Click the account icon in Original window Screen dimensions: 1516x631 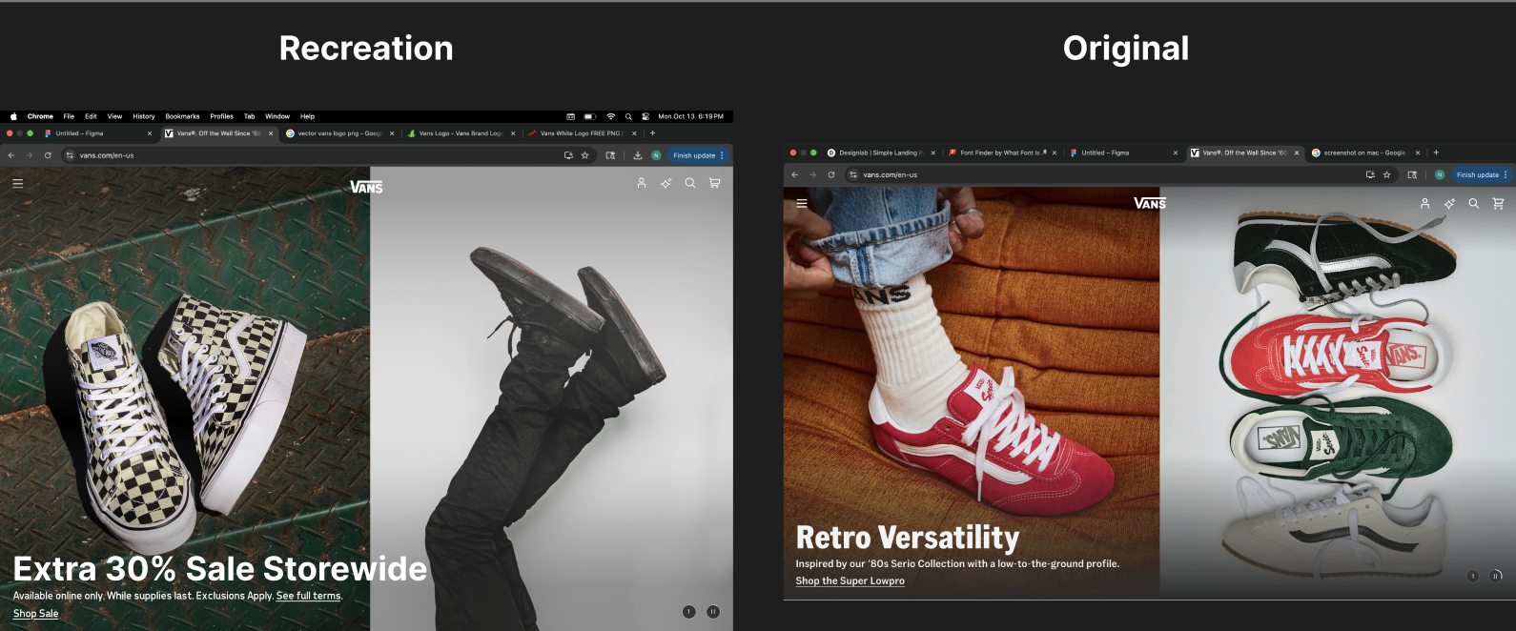(x=1424, y=203)
